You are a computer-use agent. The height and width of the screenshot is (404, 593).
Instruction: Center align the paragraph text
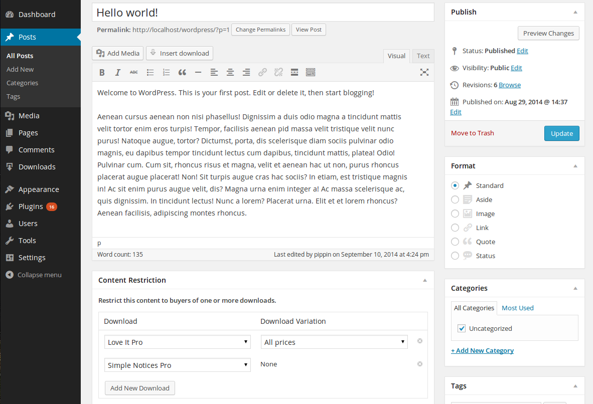(230, 73)
